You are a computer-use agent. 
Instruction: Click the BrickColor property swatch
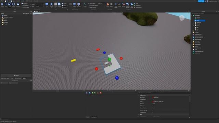pos(153,97)
